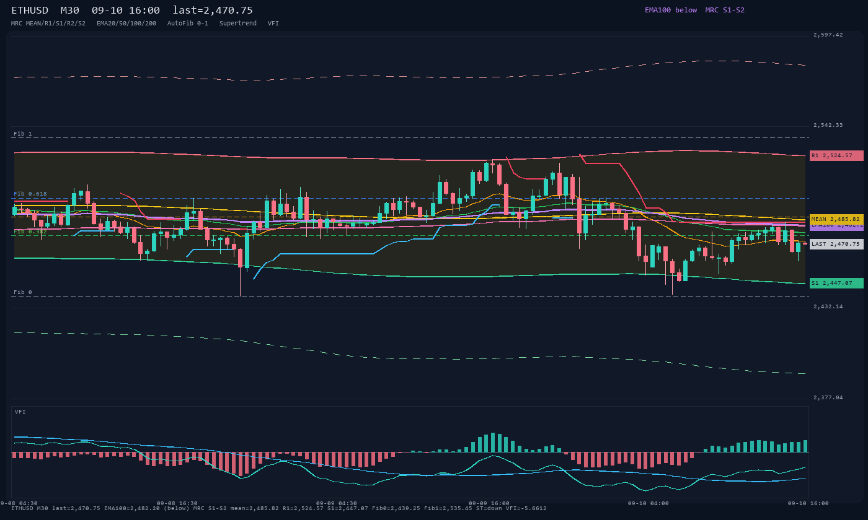Click the bottom status summary line
This screenshot has height=520, width=868.
click(279, 508)
